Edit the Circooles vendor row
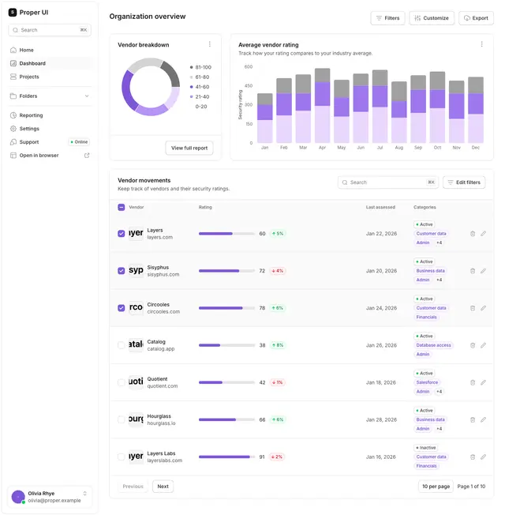505x515 pixels. click(x=484, y=308)
